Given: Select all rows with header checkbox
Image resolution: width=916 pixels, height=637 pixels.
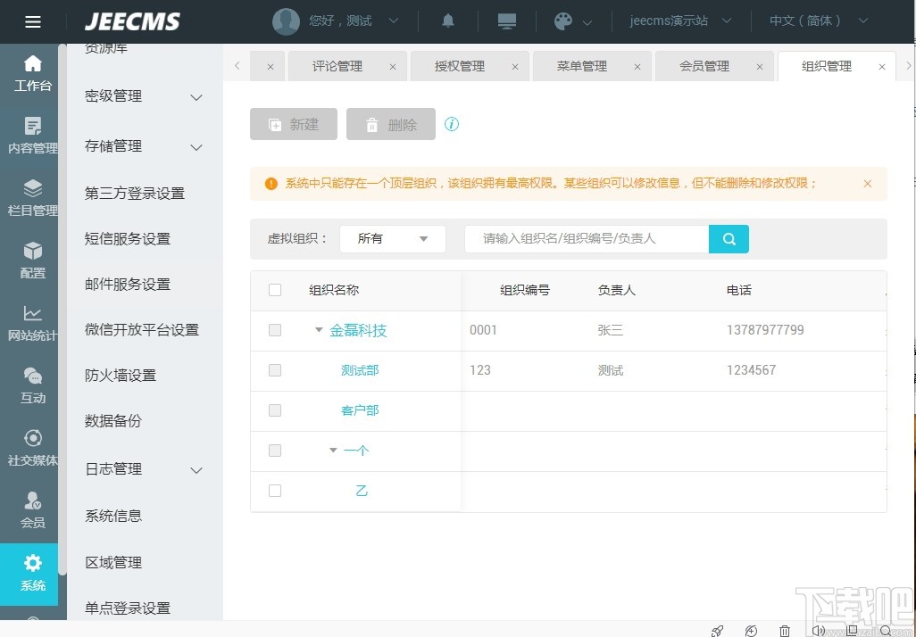Looking at the screenshot, I should click(275, 290).
